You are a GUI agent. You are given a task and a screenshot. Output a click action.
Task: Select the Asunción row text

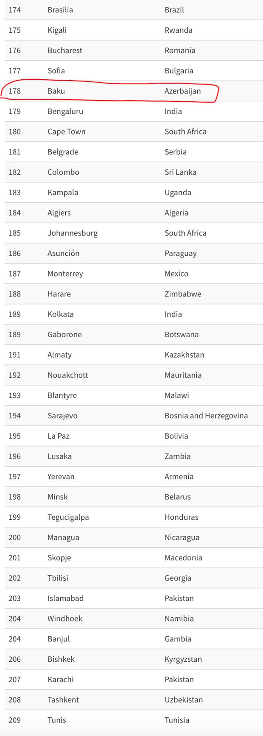pos(64,253)
